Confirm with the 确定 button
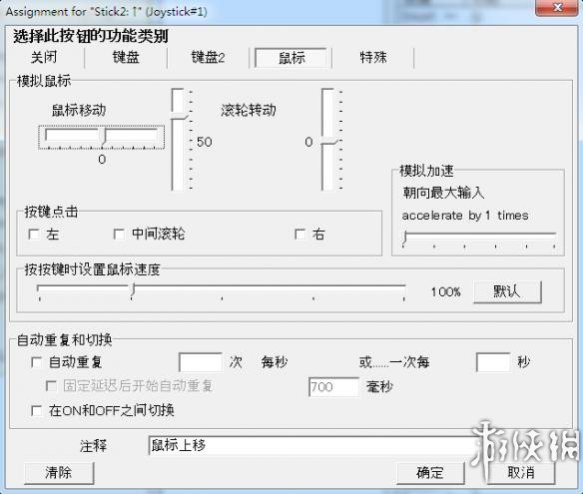Viewport: 583px width, 494px height. point(430,473)
